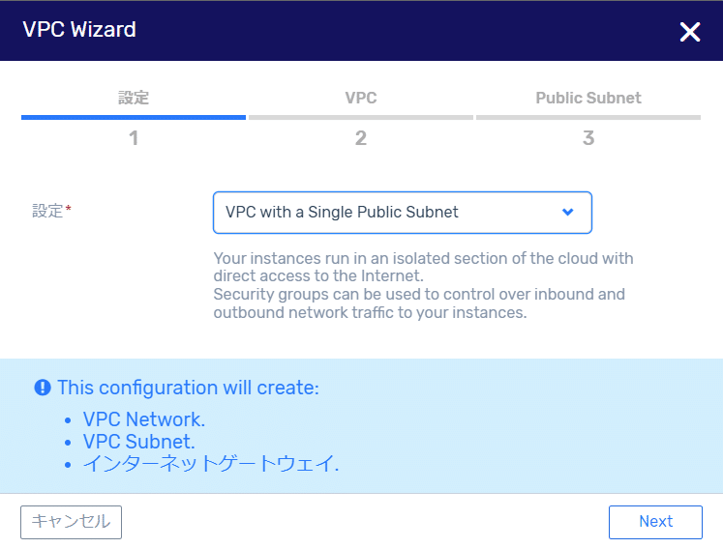The width and height of the screenshot is (723, 548).
Task: Click step number 1 indicator
Action: [134, 138]
